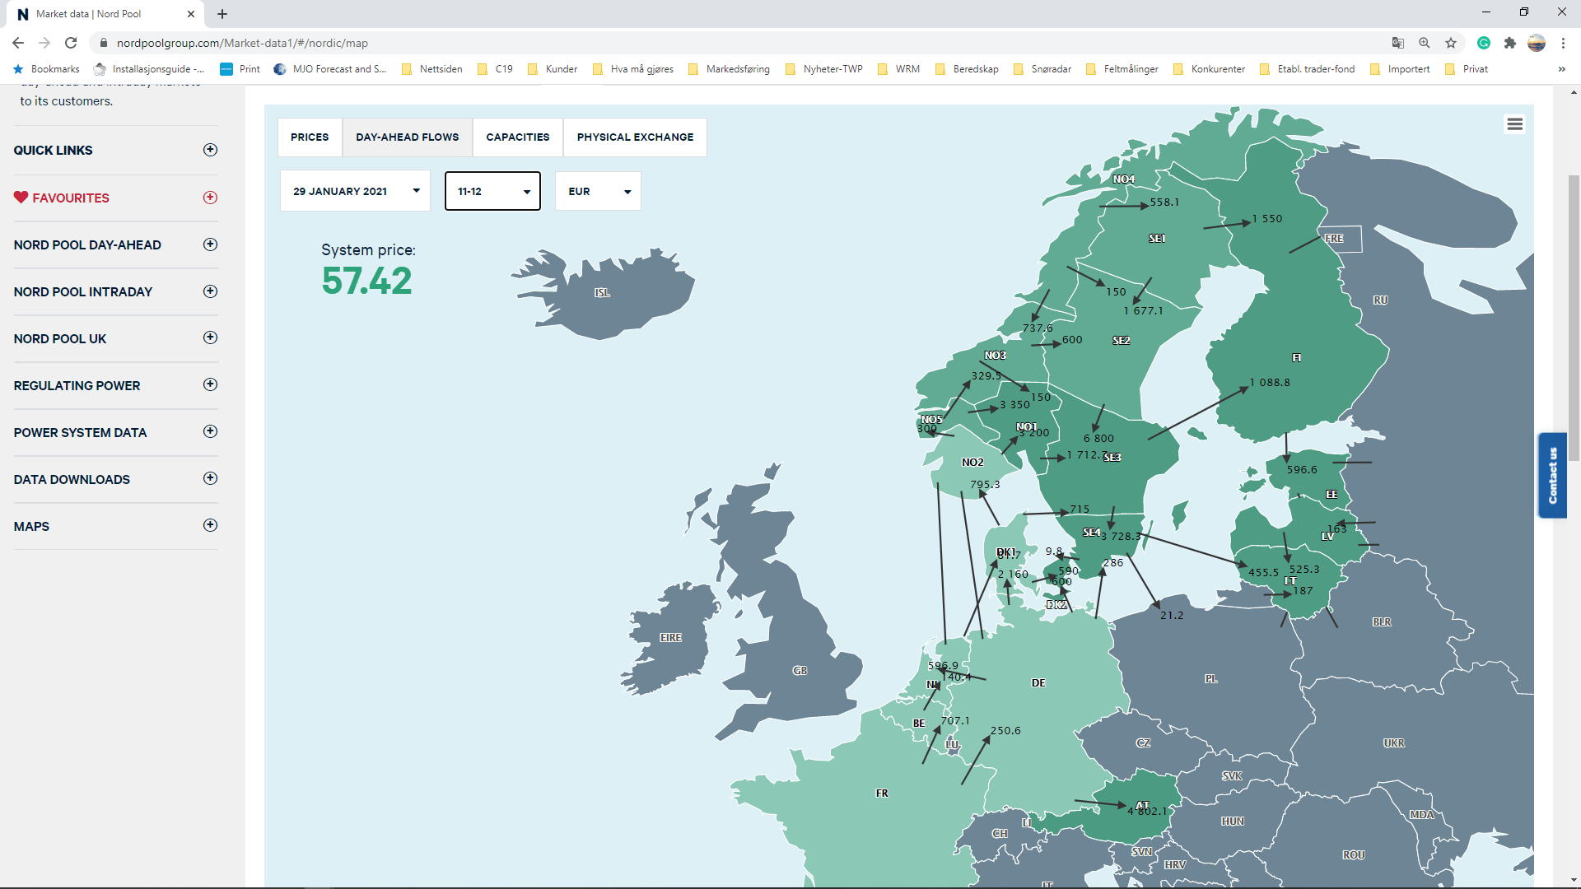Screen dimensions: 1581x889
Task: Click the zoom magnifier icon in address bar
Action: pos(1424,43)
